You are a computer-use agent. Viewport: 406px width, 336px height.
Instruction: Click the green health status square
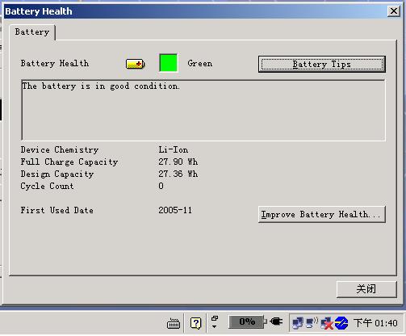169,63
